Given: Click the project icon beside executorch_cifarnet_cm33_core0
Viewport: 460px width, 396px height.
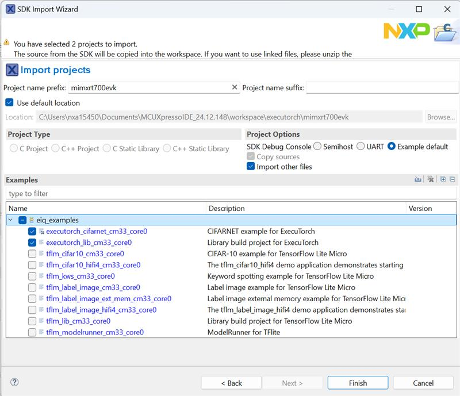Looking at the screenshot, I should (42, 232).
